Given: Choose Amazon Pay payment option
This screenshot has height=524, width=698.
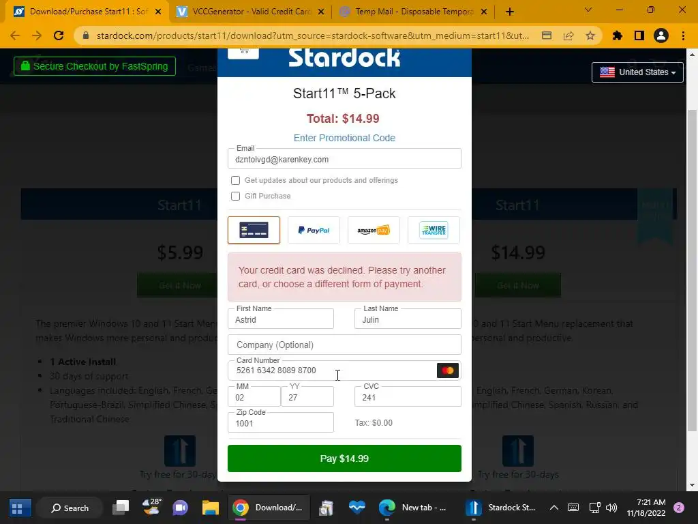Looking at the screenshot, I should pos(374,230).
